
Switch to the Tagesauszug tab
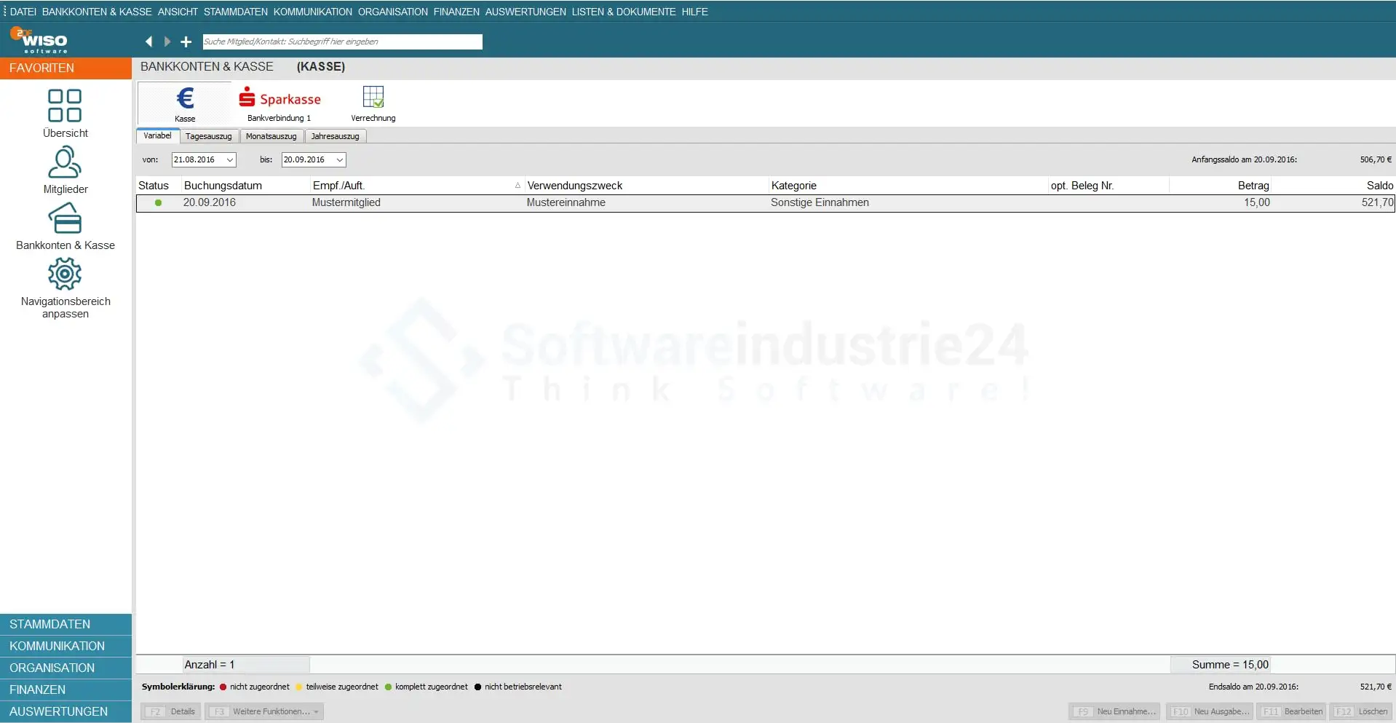coord(208,136)
